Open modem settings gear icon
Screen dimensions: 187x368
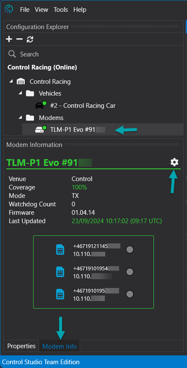tap(174, 162)
